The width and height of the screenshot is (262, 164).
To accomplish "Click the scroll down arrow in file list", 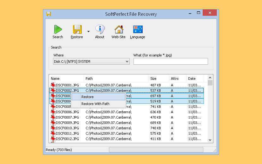I will click(x=210, y=140).
